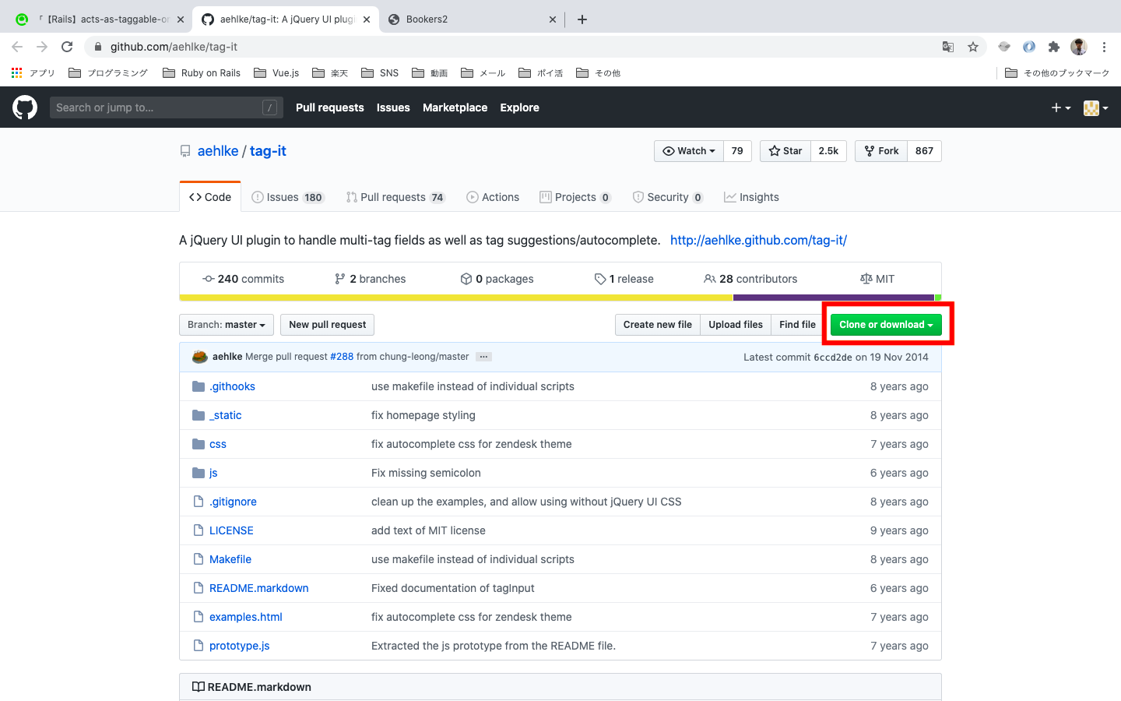1121x701 pixels.
Task: Star the repository
Action: [x=785, y=151]
